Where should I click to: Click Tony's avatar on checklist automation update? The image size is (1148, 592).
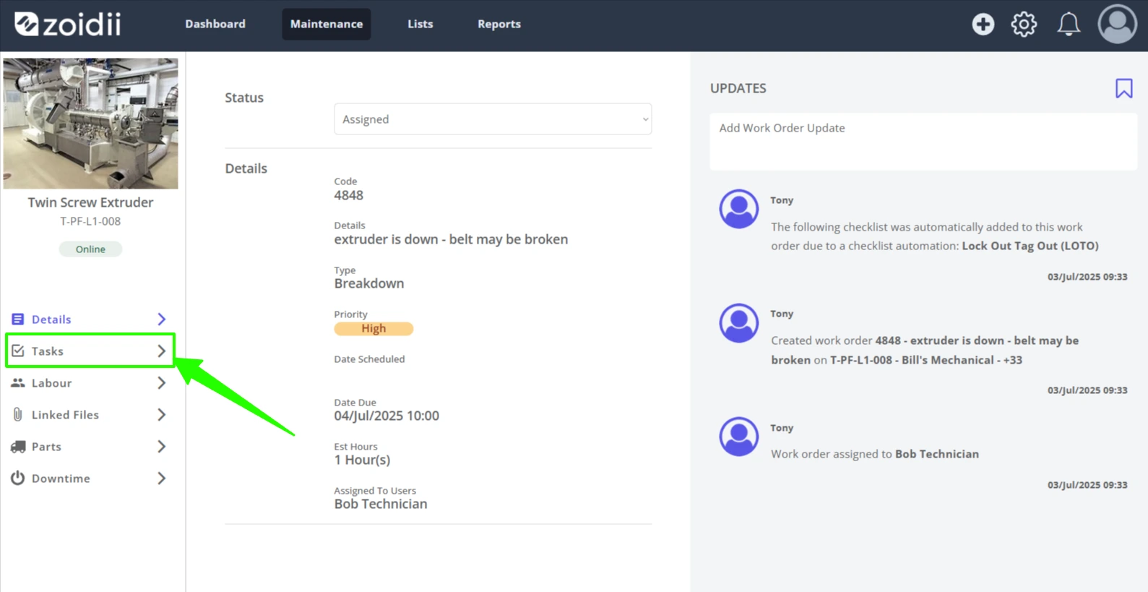(x=738, y=209)
